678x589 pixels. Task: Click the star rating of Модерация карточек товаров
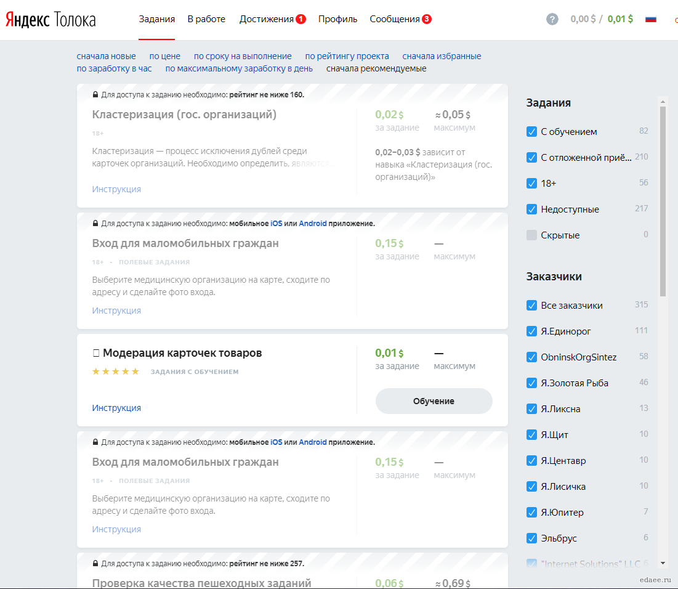coord(115,372)
